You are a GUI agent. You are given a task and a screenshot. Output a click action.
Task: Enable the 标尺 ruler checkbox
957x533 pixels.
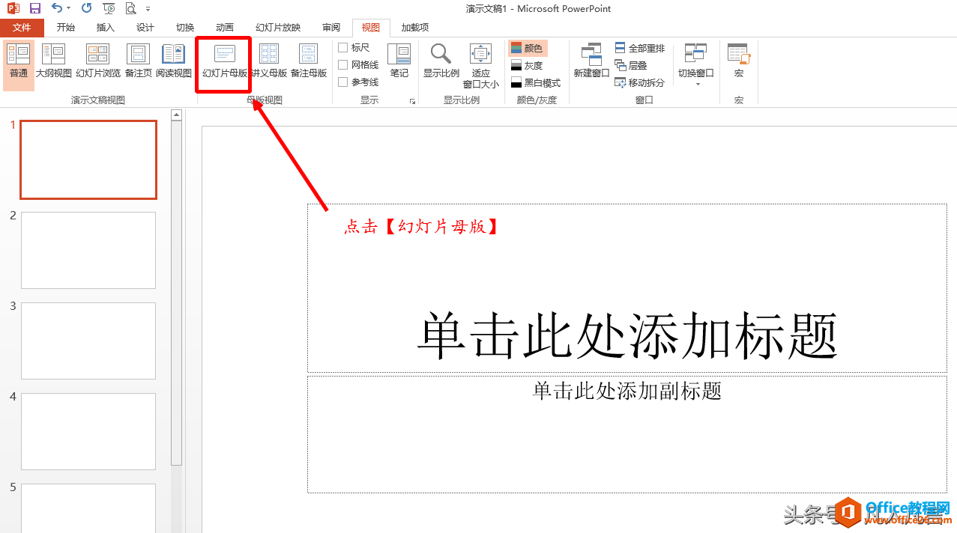[342, 46]
